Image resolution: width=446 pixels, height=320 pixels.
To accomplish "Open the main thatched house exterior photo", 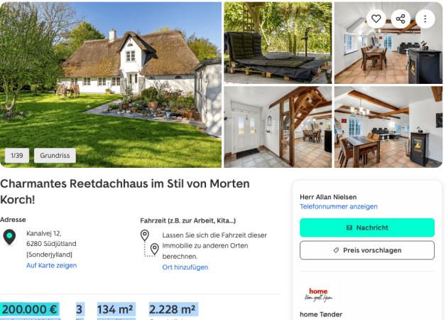I will coord(111,85).
